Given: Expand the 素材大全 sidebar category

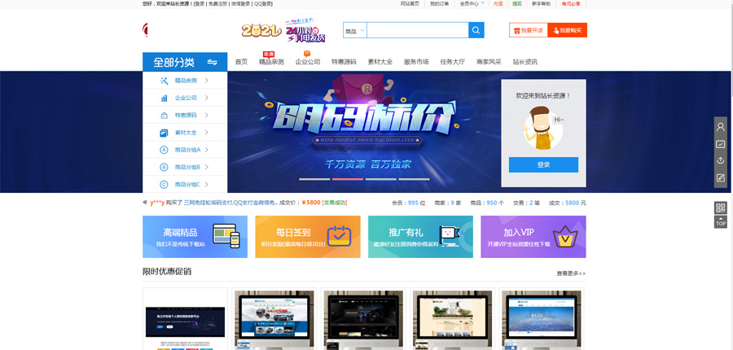Looking at the screenshot, I should coord(185,133).
